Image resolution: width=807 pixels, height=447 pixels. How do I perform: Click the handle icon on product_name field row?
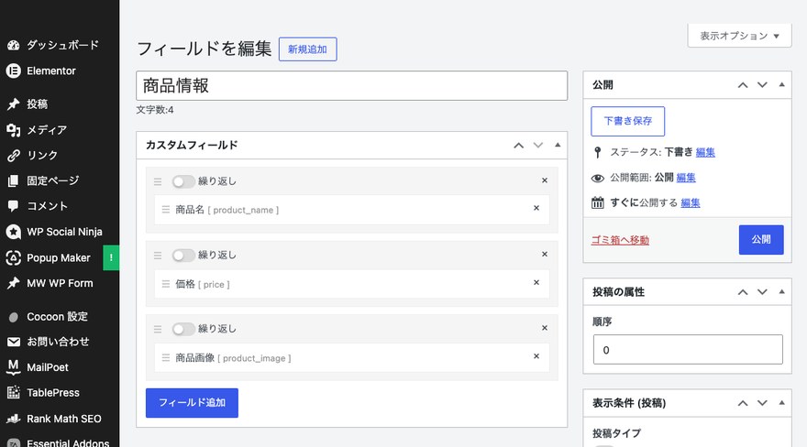(x=166, y=210)
